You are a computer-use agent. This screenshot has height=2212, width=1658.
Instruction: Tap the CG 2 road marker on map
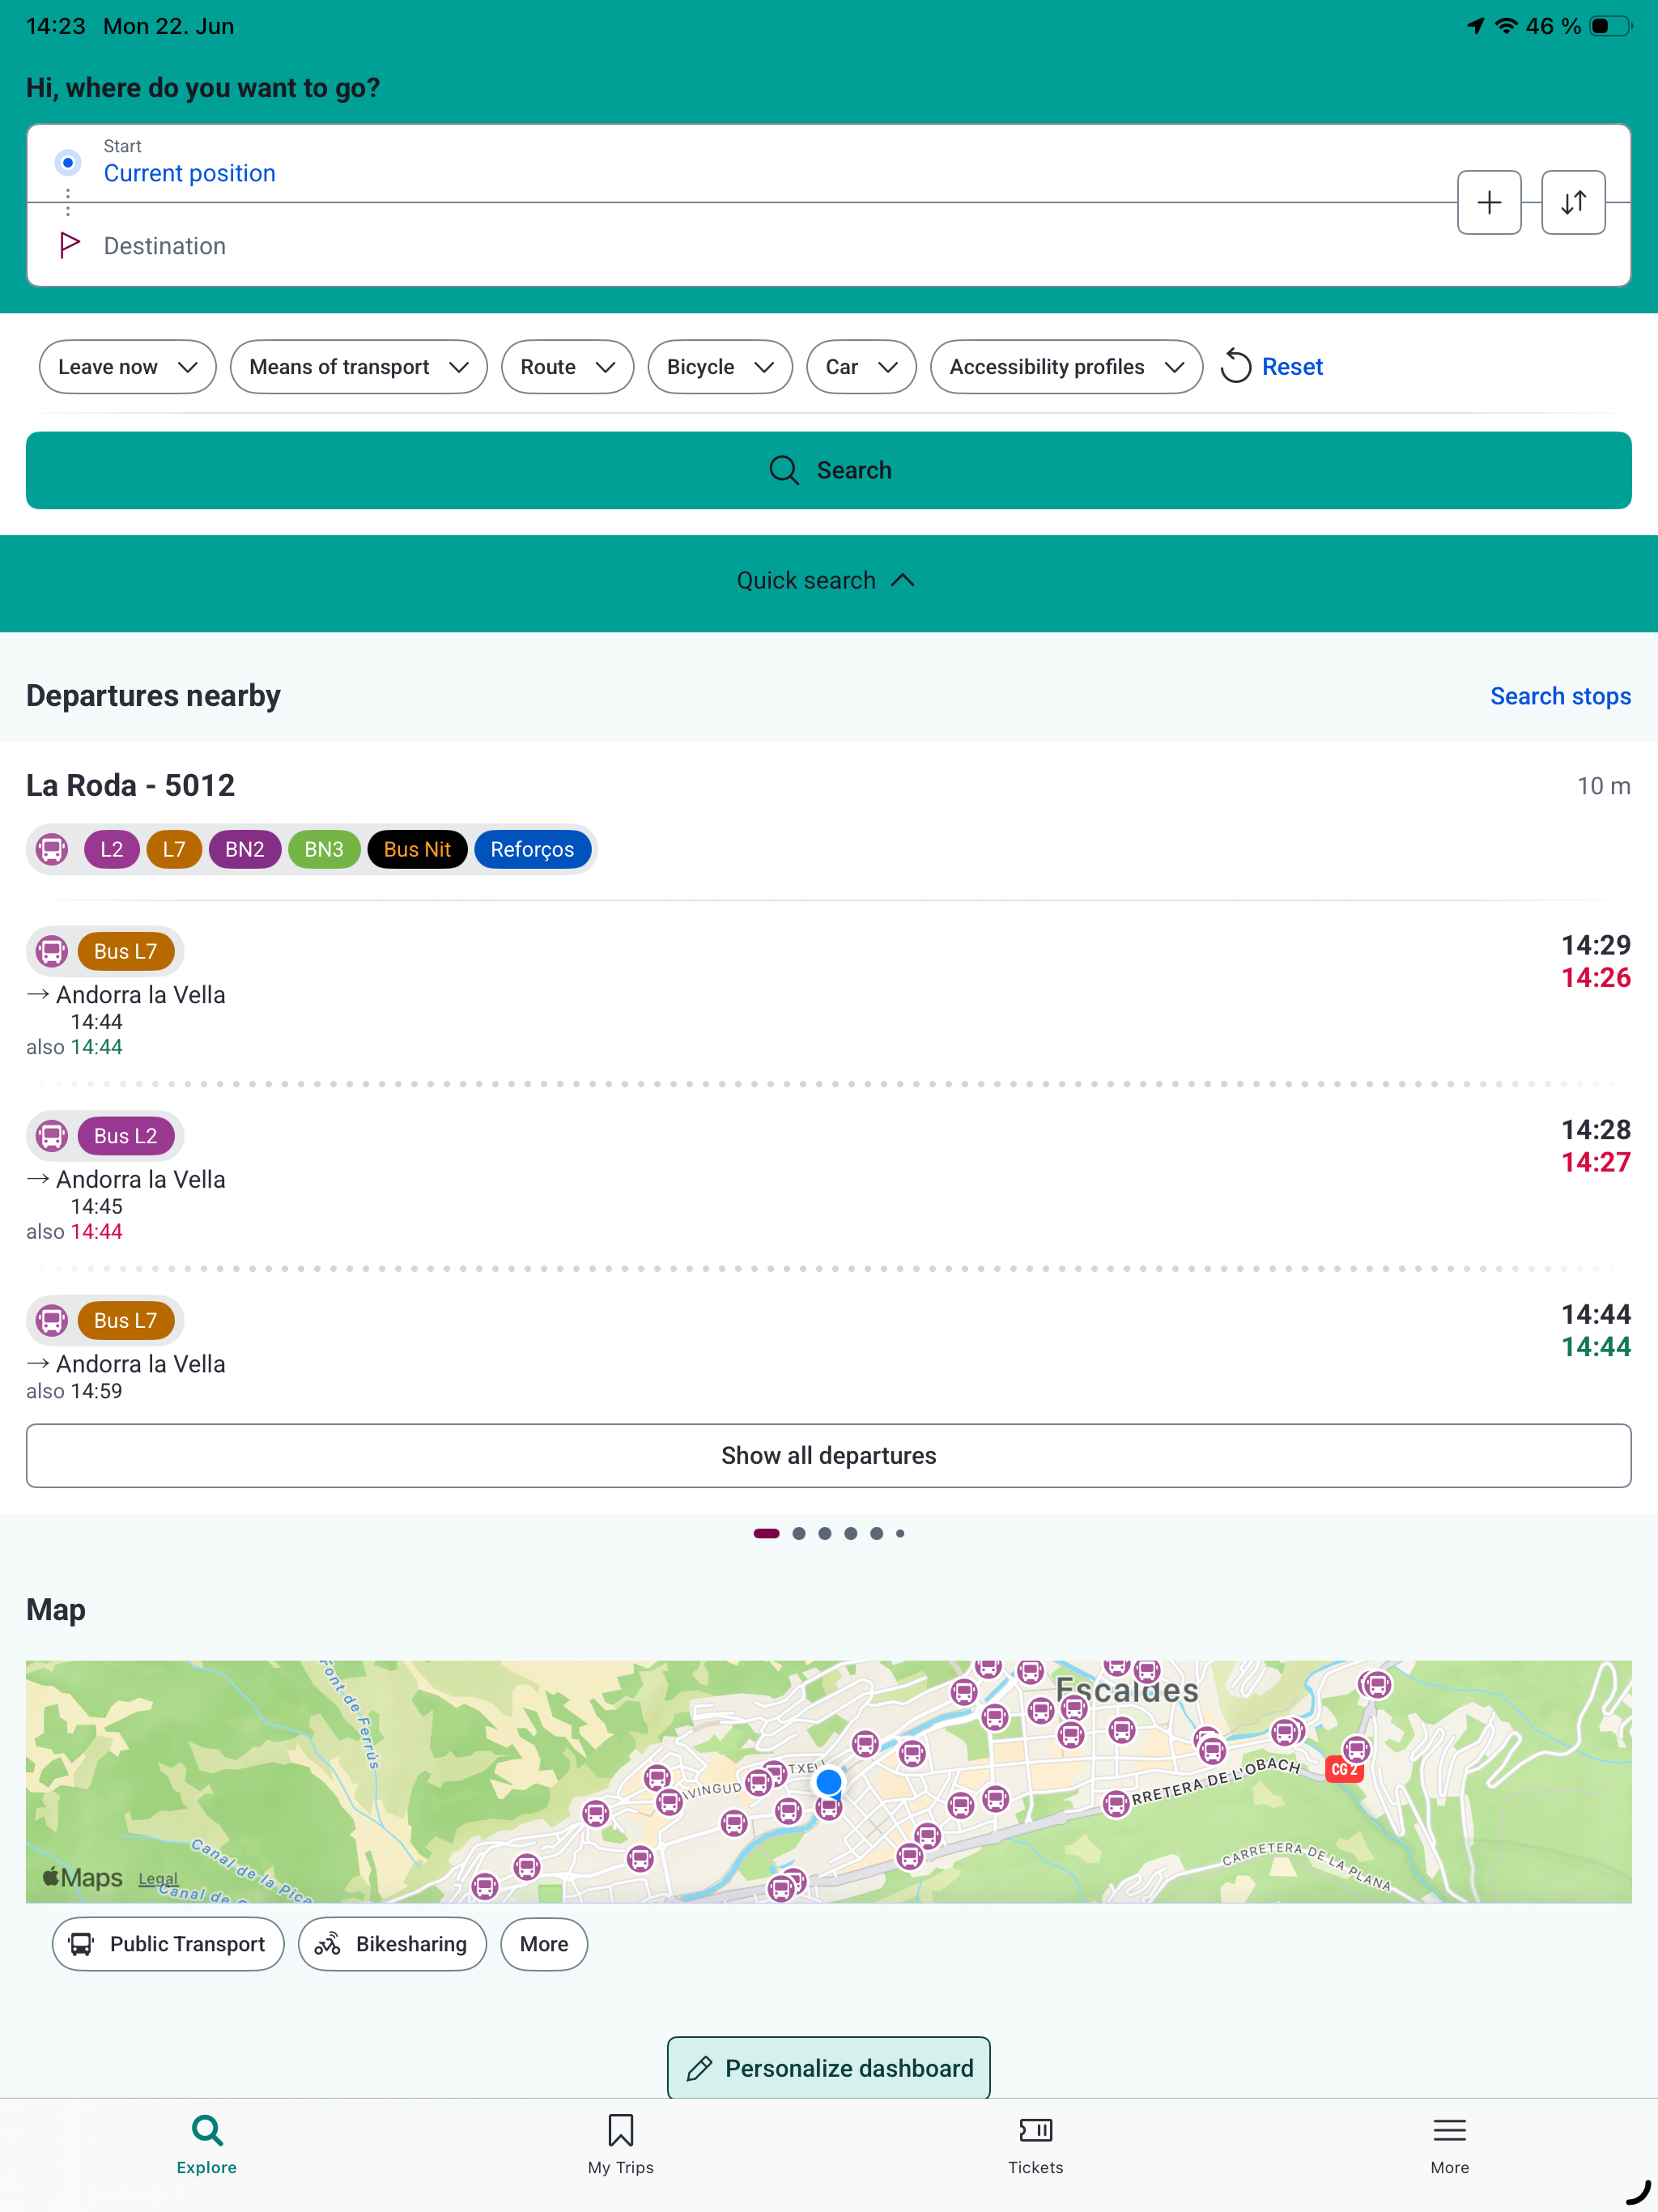(x=1343, y=1769)
